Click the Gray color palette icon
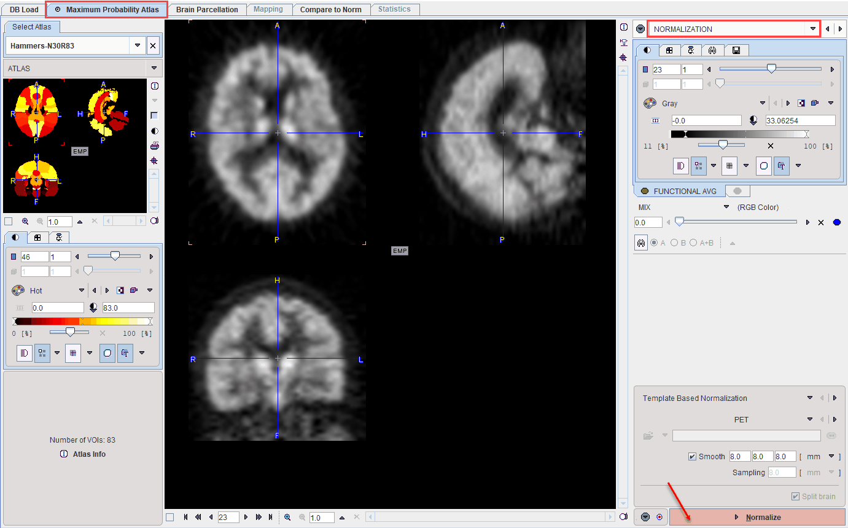Image resolution: width=848 pixels, height=528 pixels. pos(650,103)
